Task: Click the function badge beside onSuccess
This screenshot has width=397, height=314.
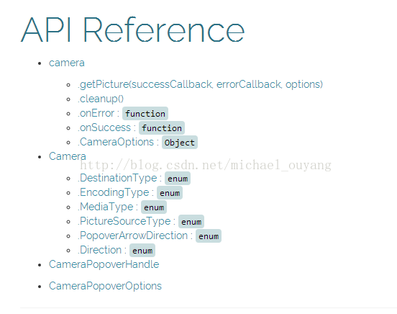Action: coord(162,128)
